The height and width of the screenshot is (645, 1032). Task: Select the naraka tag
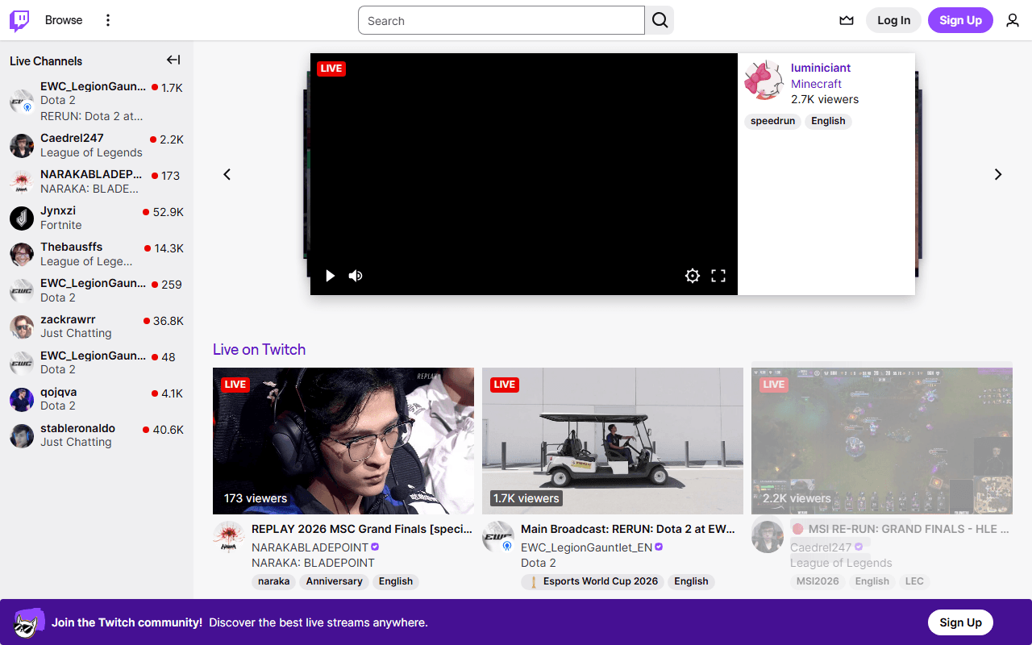click(274, 581)
